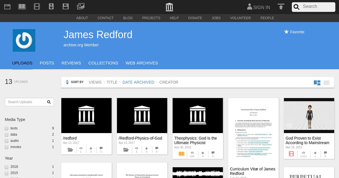The width and height of the screenshot is (339, 178).
Task: Sort uploads by DATE ARCHIVED
Action: point(138,82)
